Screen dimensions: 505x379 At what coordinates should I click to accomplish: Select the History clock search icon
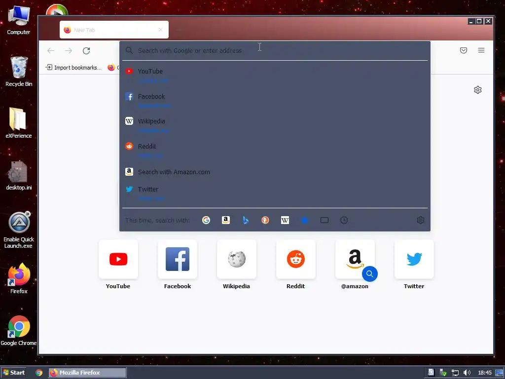[344, 220]
